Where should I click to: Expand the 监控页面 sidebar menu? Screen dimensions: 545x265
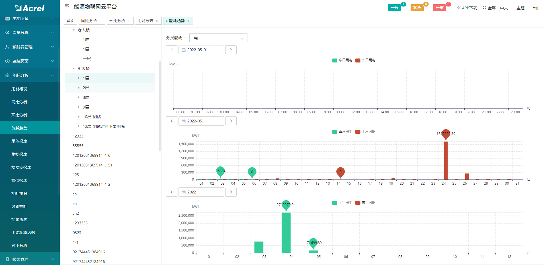pos(30,61)
